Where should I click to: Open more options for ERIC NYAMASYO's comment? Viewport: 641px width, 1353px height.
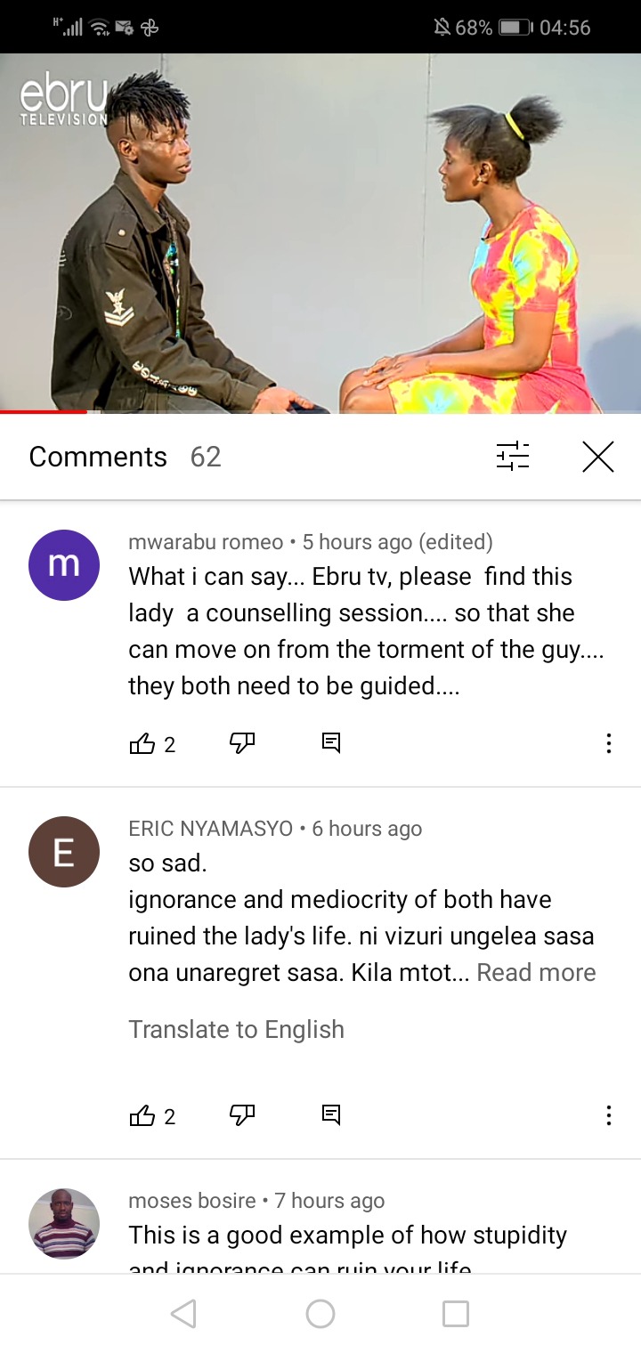pos(609,1115)
